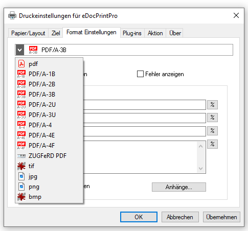Choose PDF/A-4E from the dropdown list
Viewport: 248px width, 231px height.
[x=41, y=135]
